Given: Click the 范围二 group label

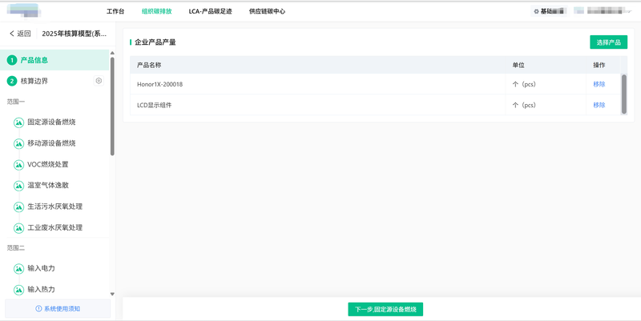Looking at the screenshot, I should (15, 248).
